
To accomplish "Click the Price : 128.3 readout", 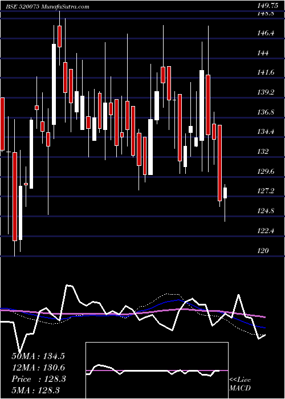I will pyautogui.click(x=39, y=379).
